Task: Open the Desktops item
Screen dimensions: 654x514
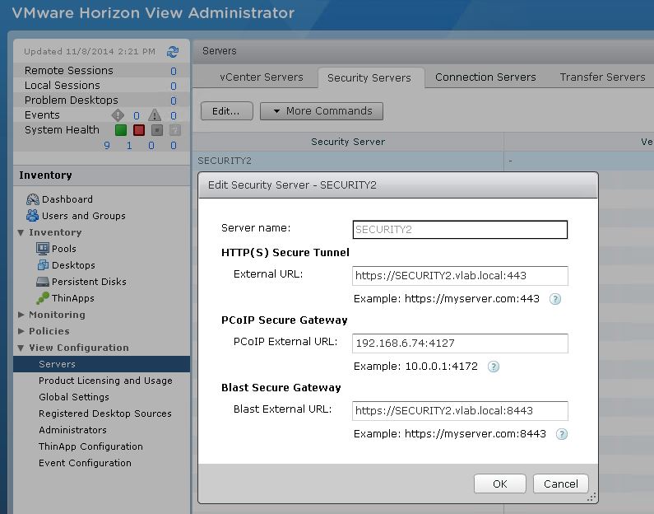Action: tap(73, 265)
